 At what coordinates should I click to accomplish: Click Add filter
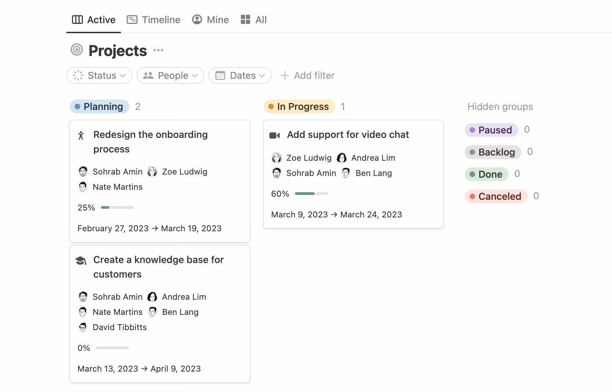307,75
